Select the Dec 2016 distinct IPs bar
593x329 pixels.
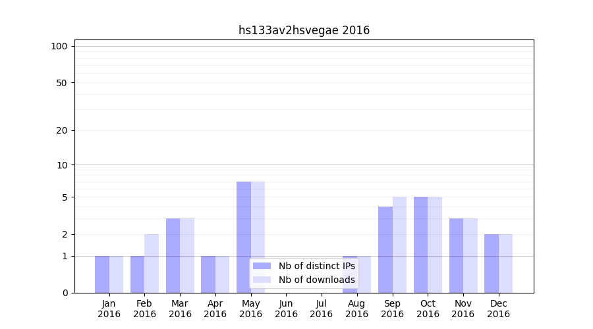[x=492, y=263]
